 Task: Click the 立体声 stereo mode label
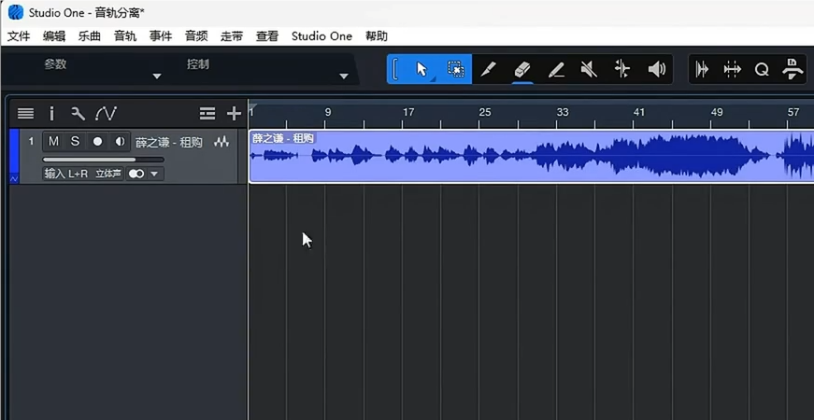108,174
